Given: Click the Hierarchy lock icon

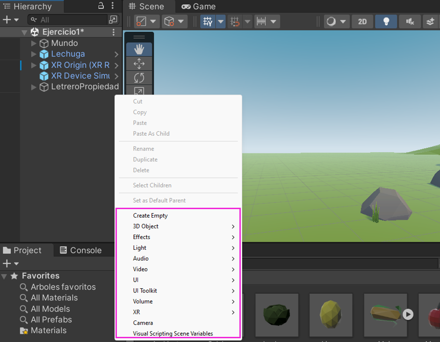Looking at the screenshot, I should (101, 6).
